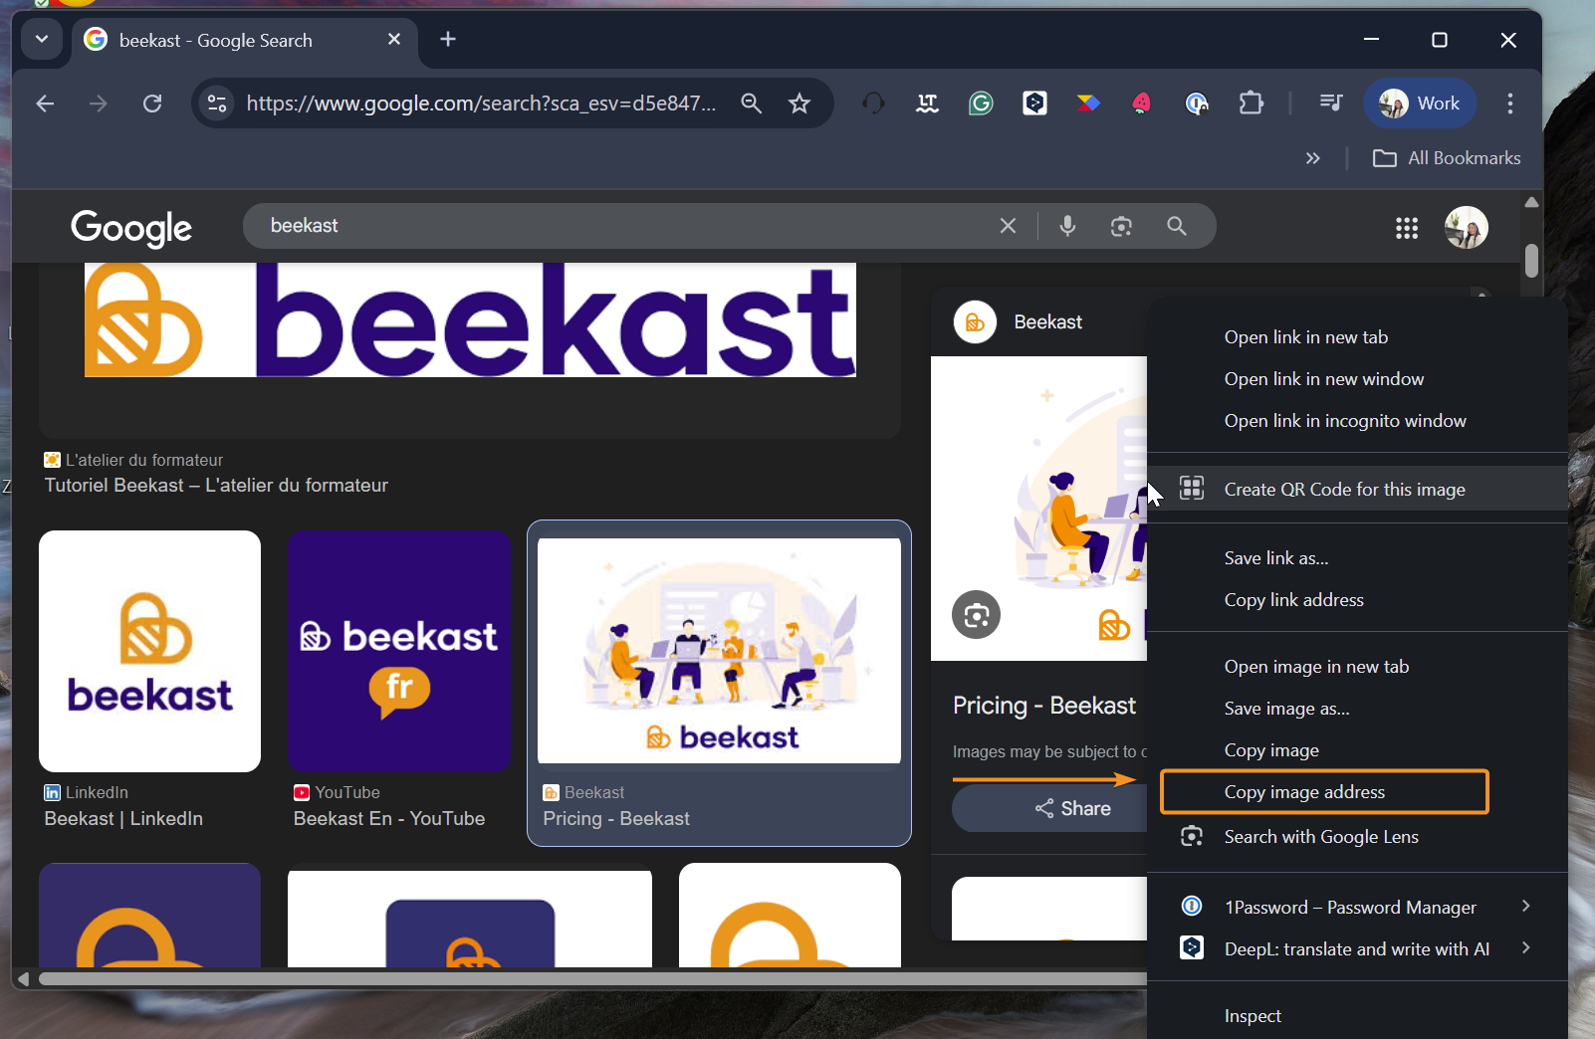Open the Extensions puzzle menu
1595x1039 pixels.
tap(1251, 104)
